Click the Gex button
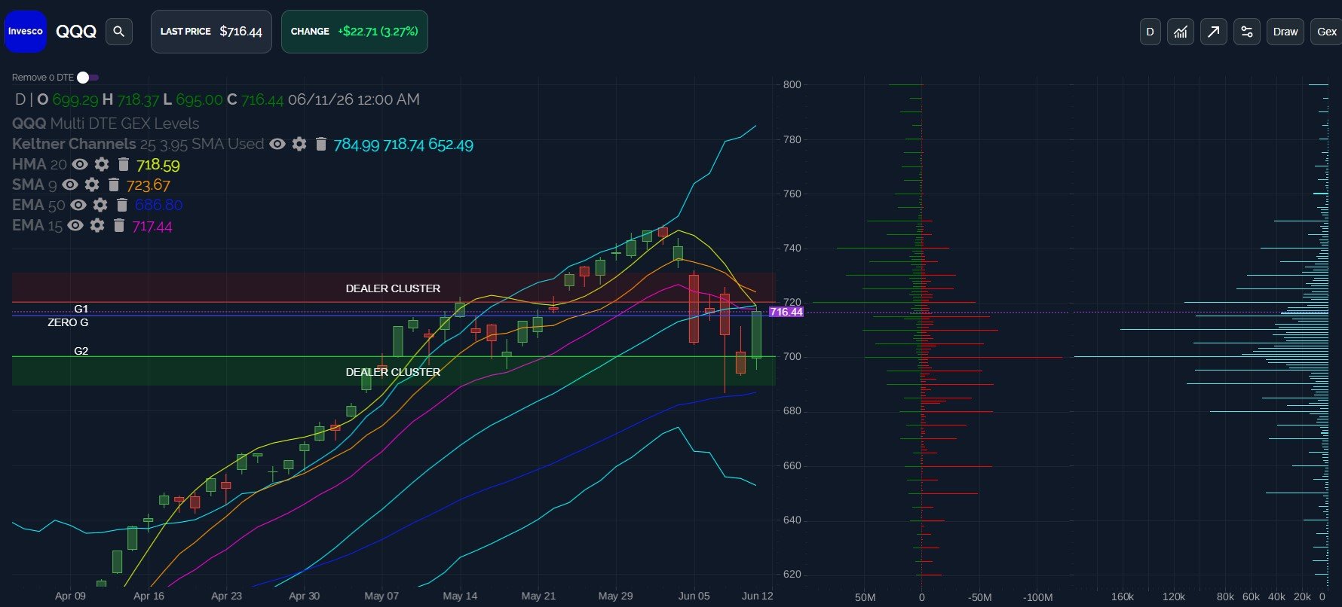1342x607 pixels. click(1326, 32)
